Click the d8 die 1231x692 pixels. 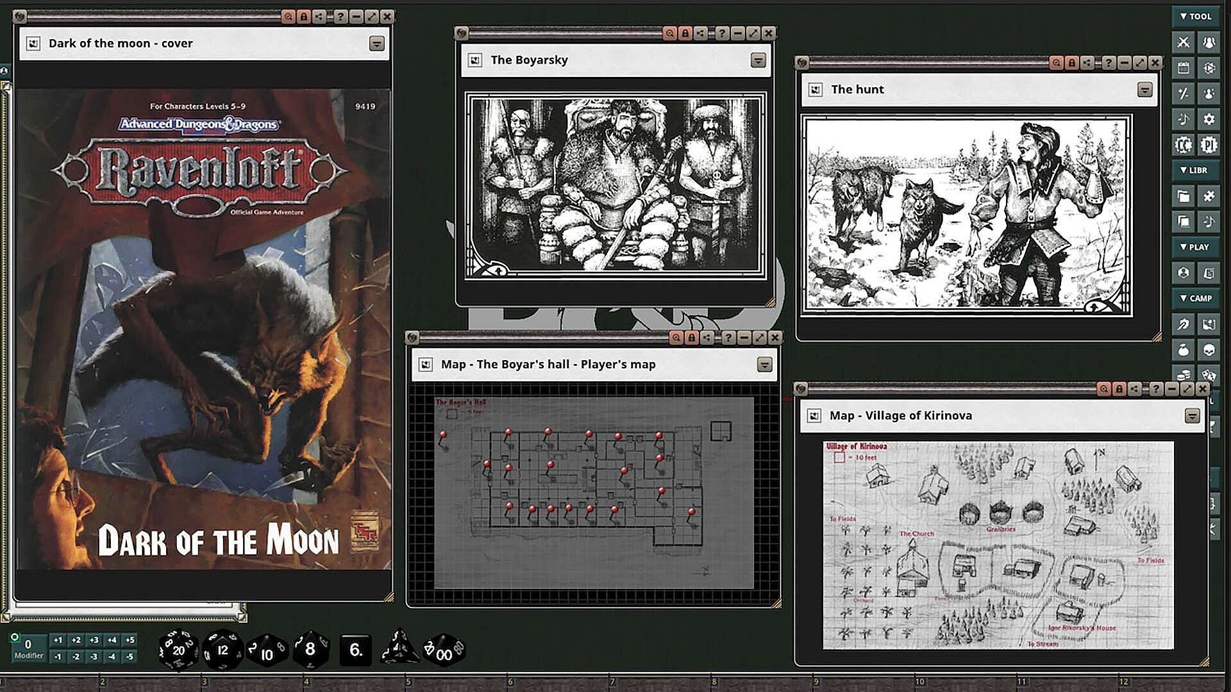(x=310, y=650)
